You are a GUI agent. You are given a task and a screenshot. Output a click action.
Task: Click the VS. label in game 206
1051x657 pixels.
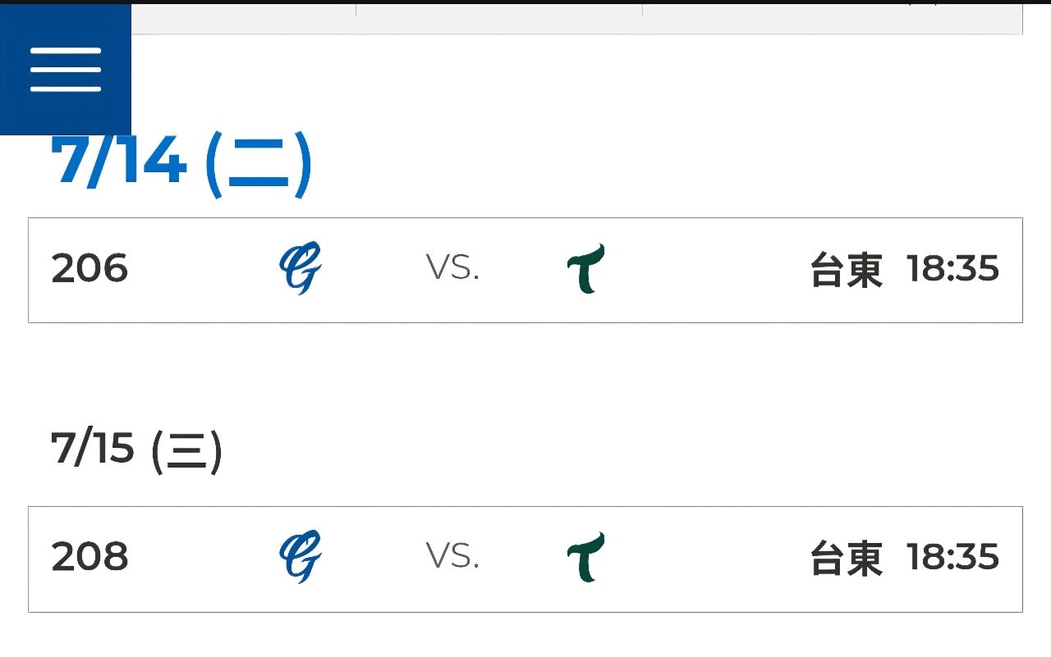pyautogui.click(x=453, y=268)
